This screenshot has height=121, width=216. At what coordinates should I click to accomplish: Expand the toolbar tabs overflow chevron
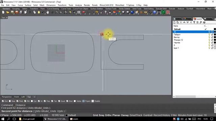(x=213, y=9)
